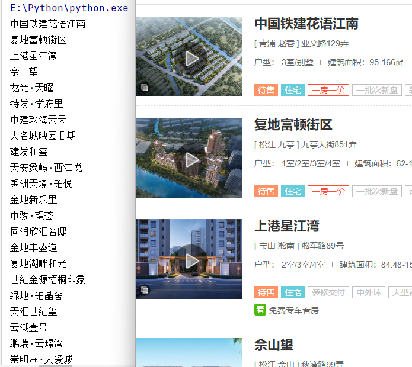The height and width of the screenshot is (367, 412).
Task: Select console line 上港星江湾
Action: (x=33, y=56)
